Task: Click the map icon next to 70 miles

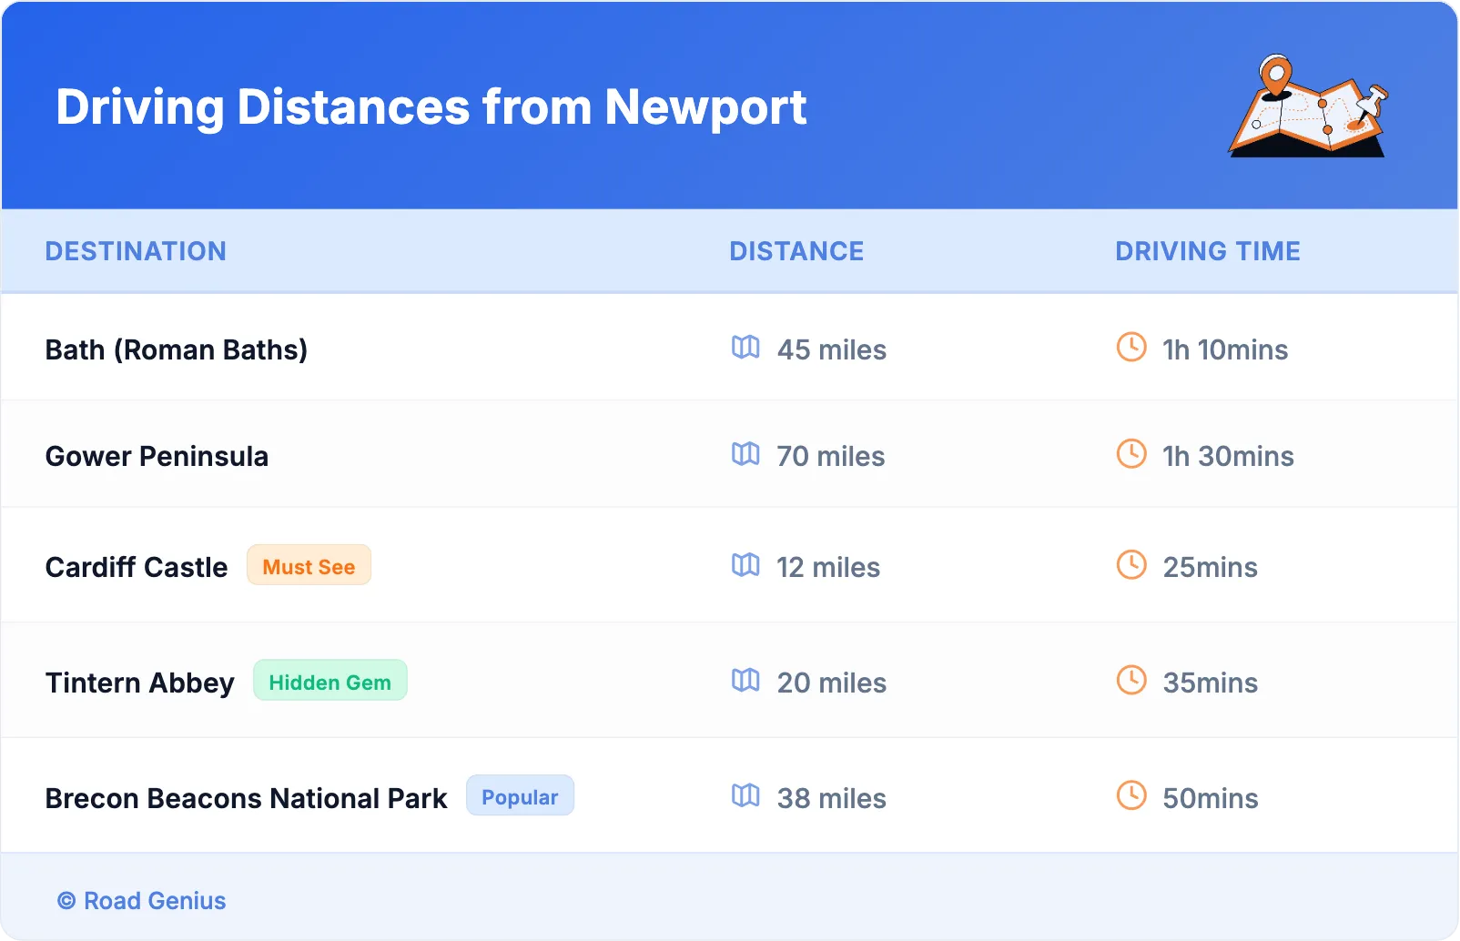Action: [745, 454]
